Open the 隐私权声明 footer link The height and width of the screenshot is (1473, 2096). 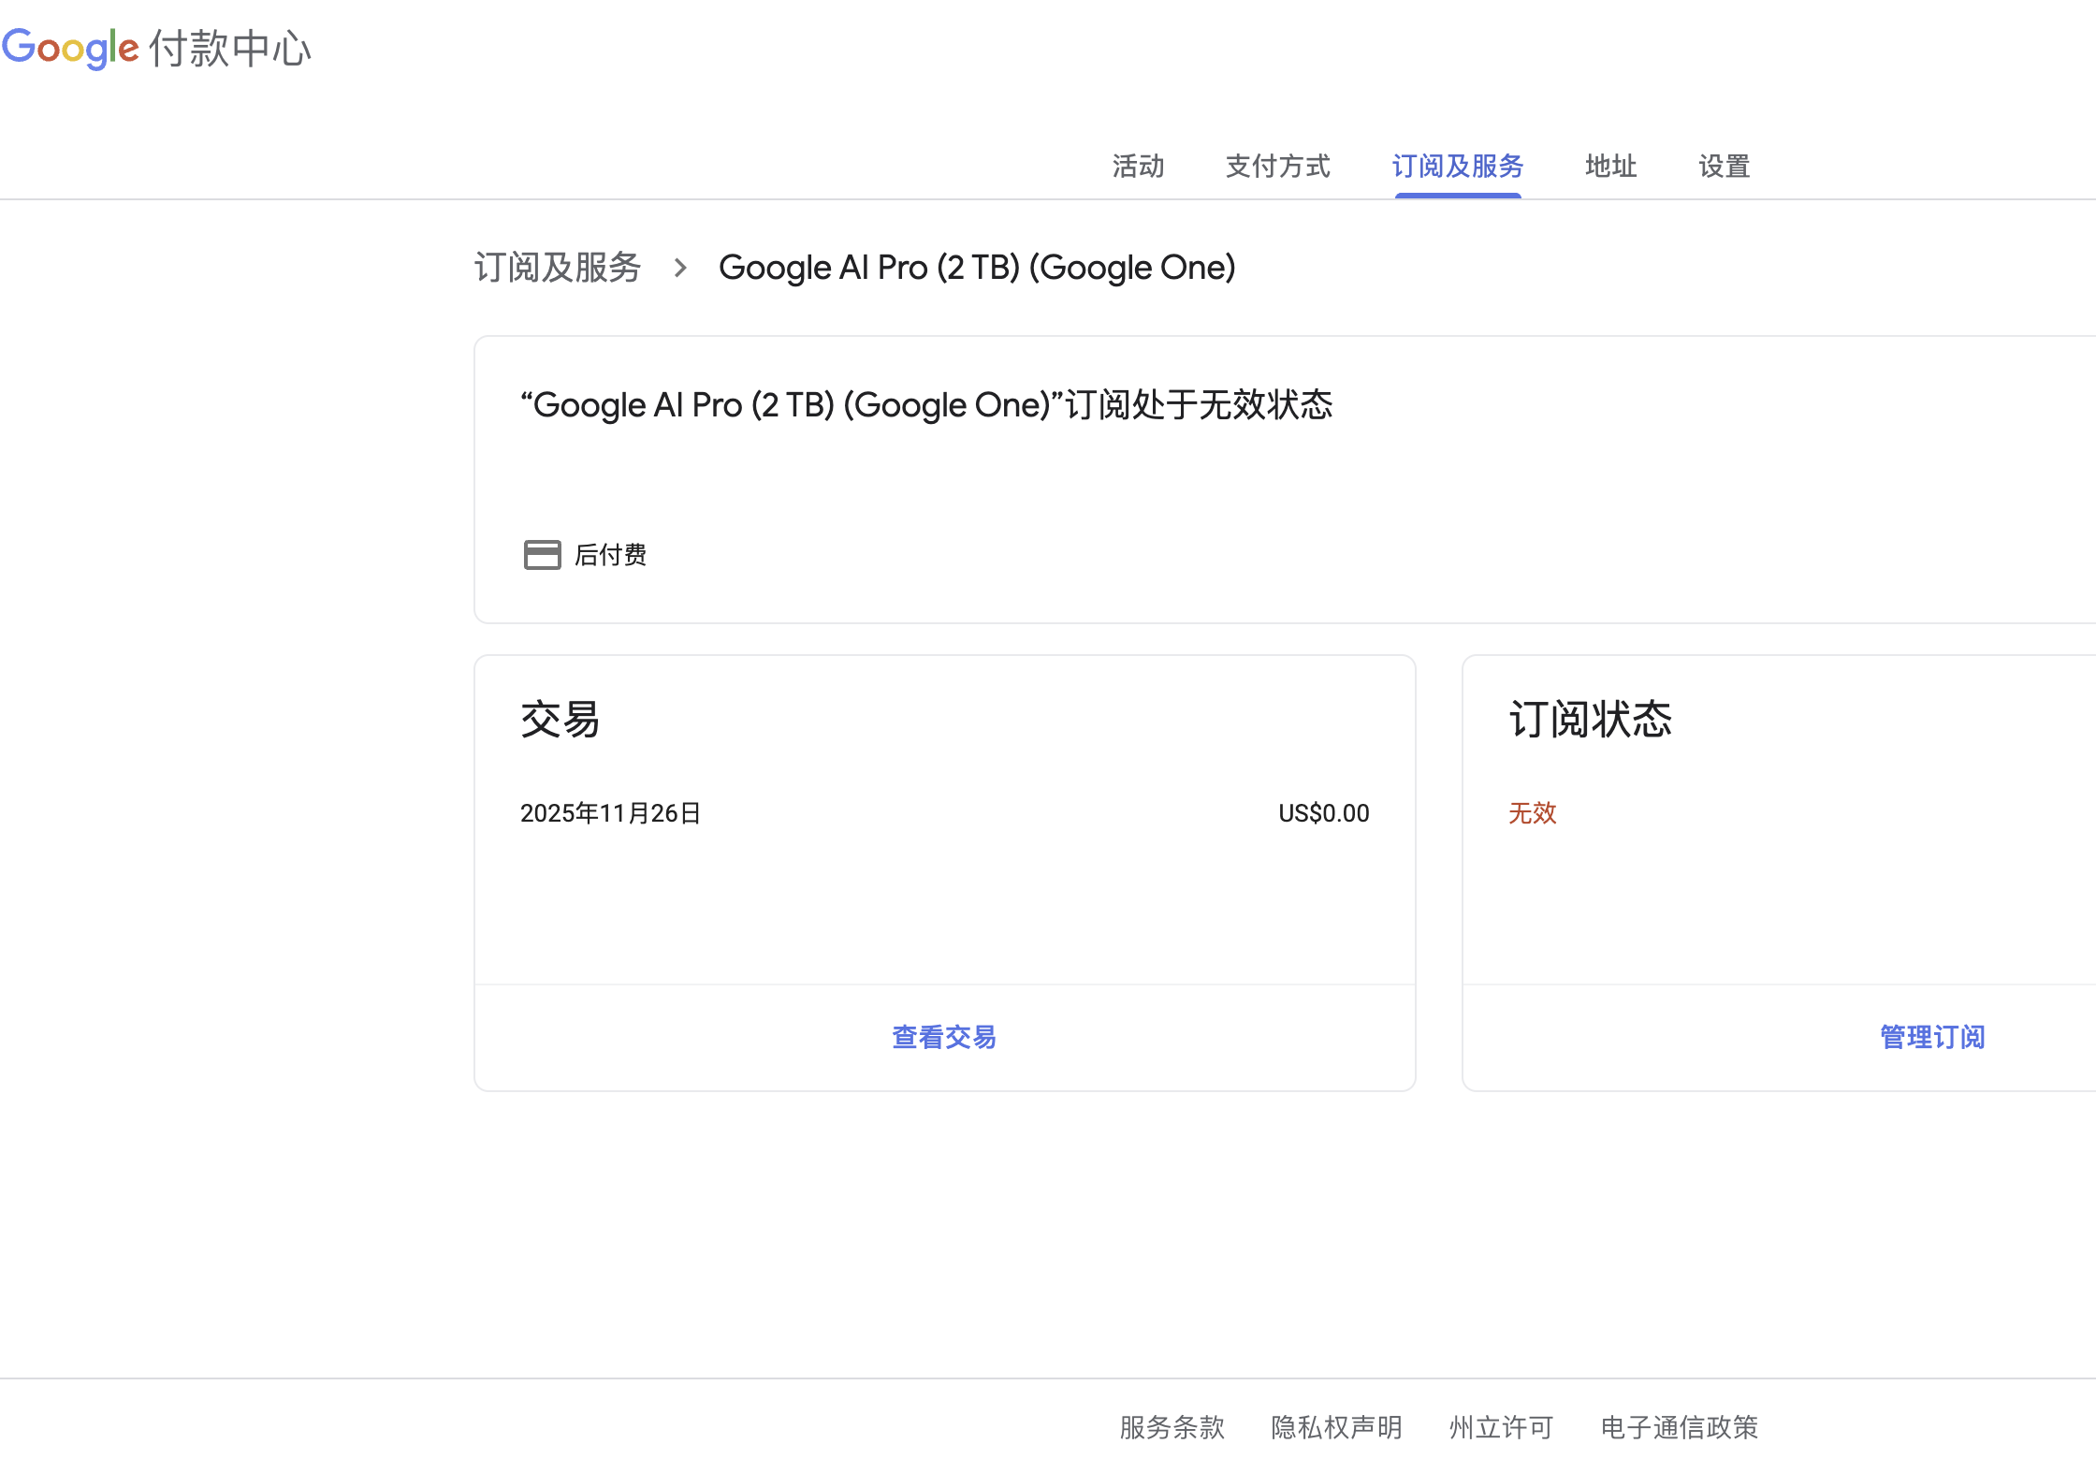(x=1336, y=1427)
